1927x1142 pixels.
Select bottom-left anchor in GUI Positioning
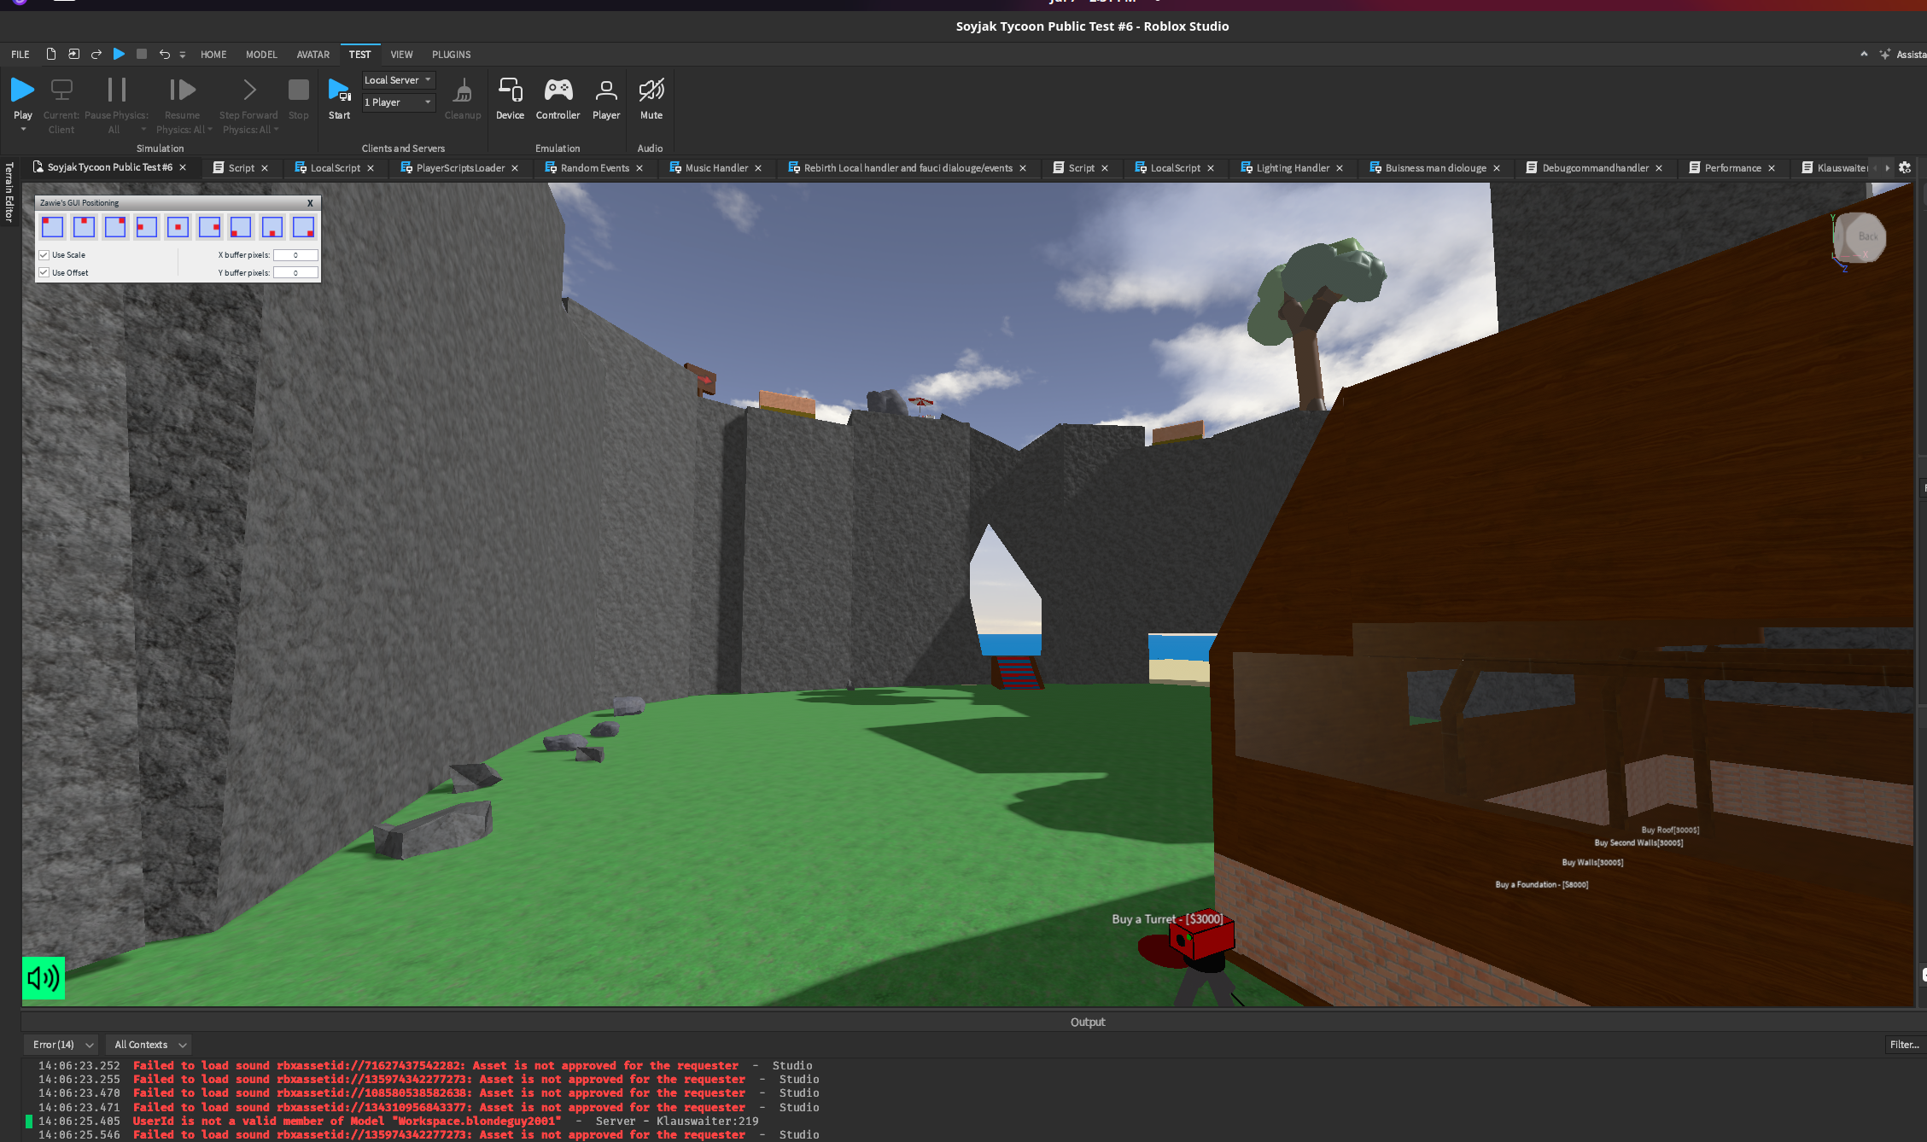[241, 227]
